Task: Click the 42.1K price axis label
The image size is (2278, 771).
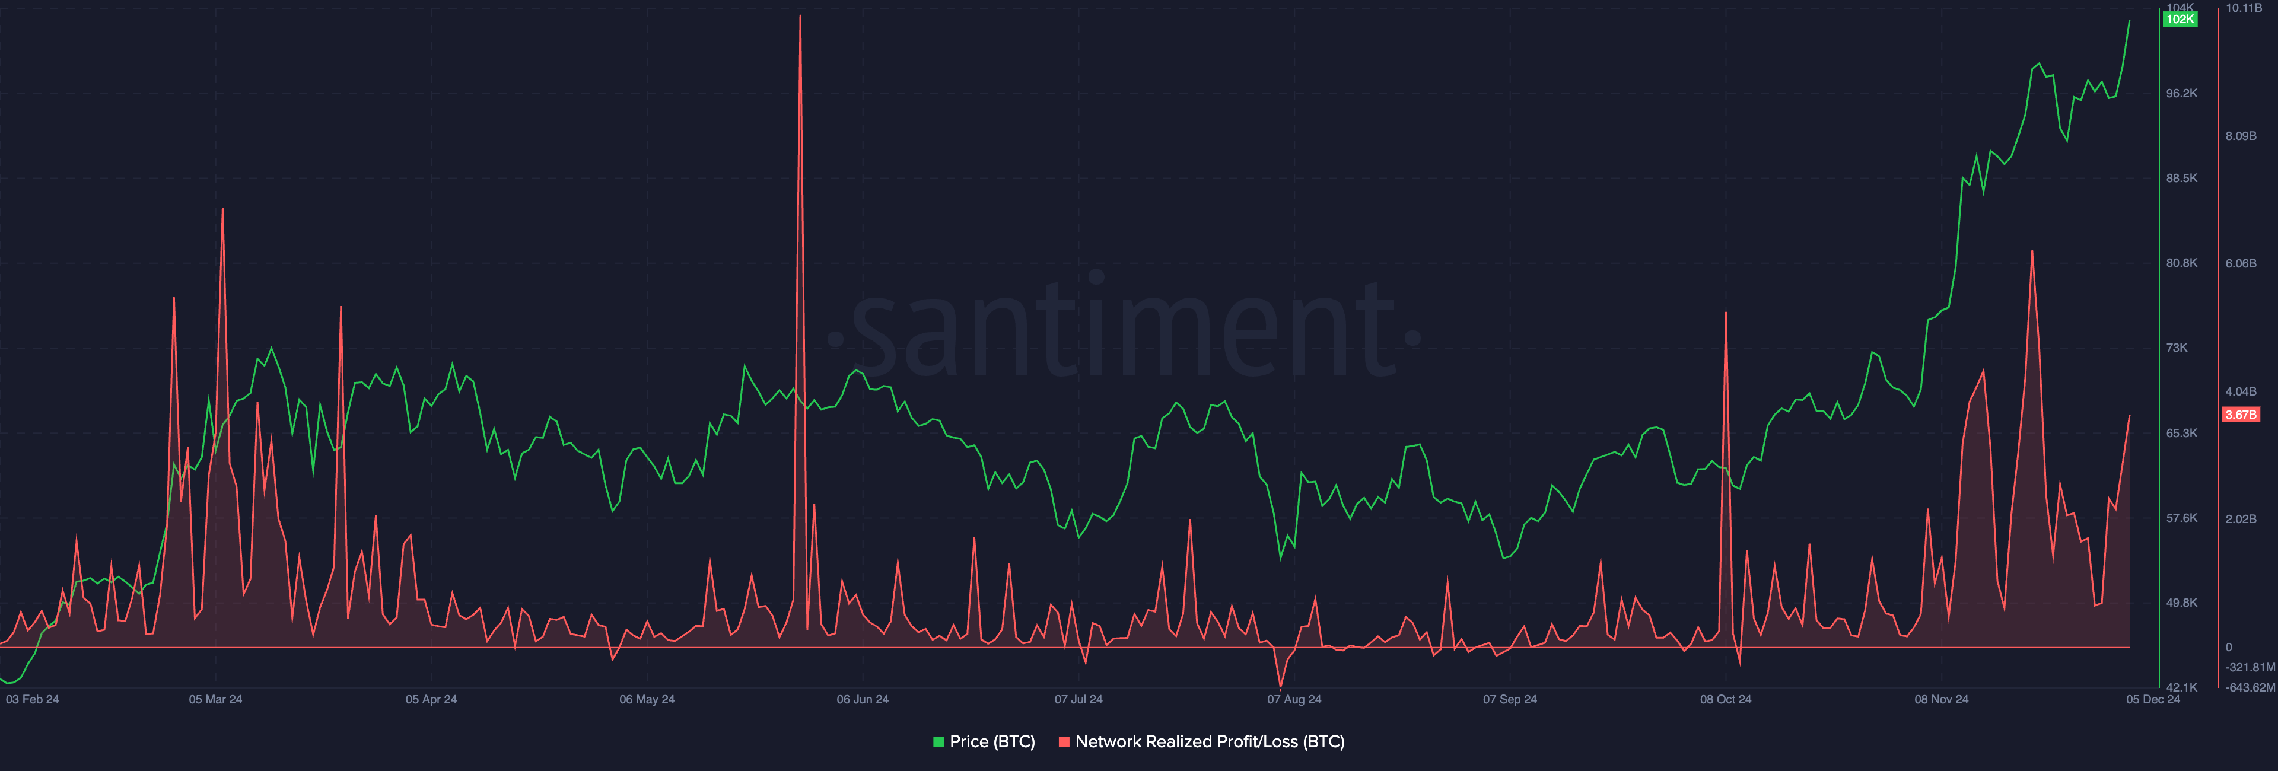Action: pos(2181,687)
